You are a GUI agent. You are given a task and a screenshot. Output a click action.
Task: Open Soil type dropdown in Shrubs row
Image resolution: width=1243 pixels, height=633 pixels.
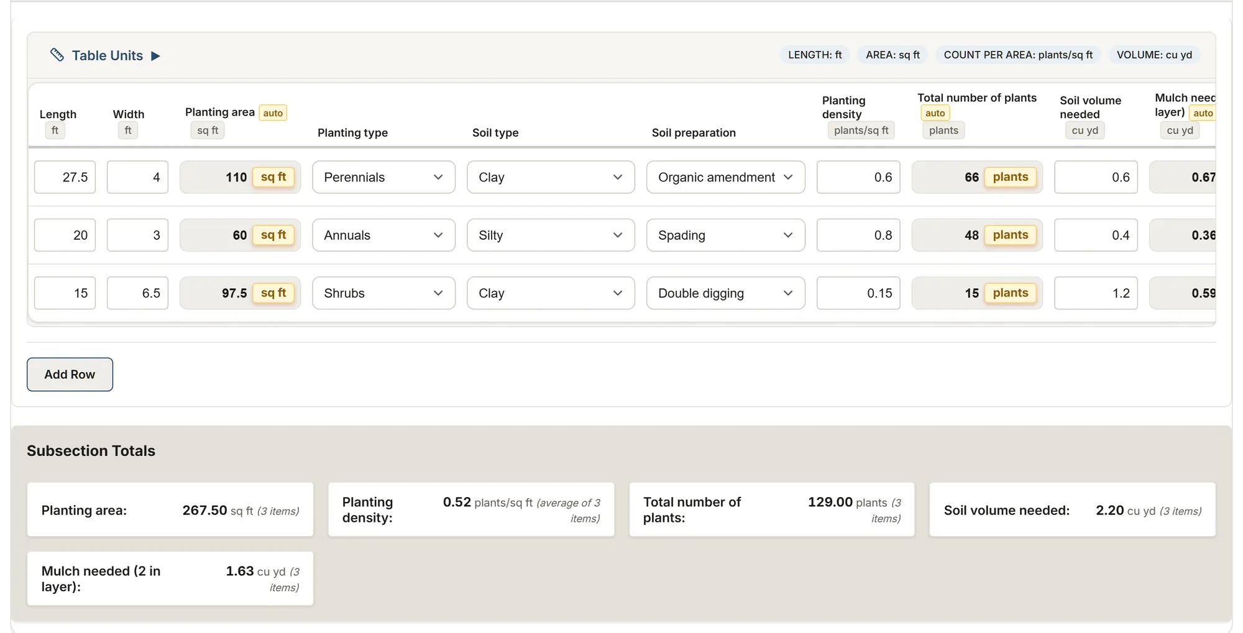pyautogui.click(x=551, y=293)
